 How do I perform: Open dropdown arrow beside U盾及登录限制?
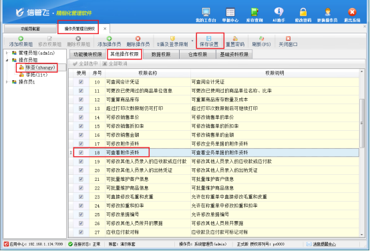pos(192,41)
